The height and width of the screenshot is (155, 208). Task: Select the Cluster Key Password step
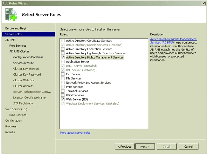point(27,74)
